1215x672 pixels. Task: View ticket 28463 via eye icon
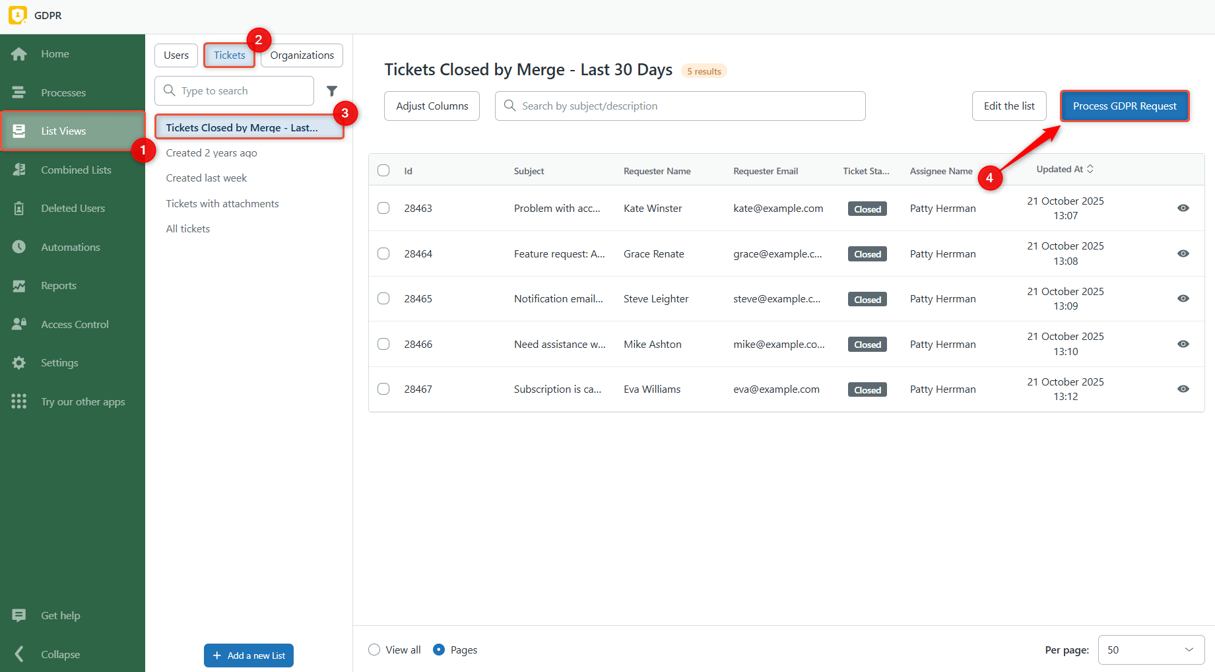click(1183, 208)
